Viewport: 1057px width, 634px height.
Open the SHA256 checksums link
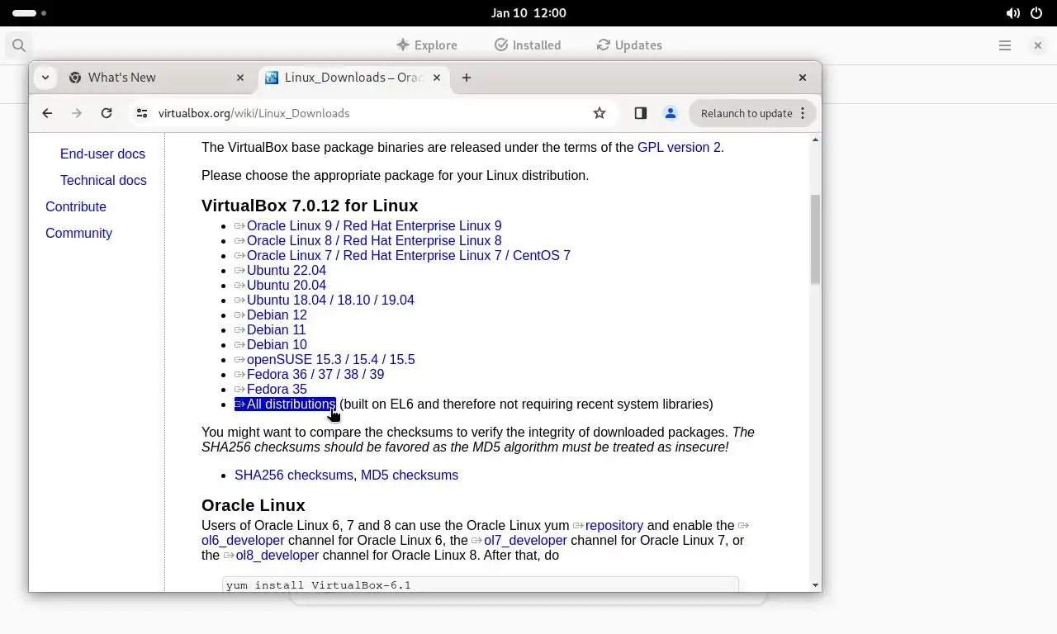point(294,475)
